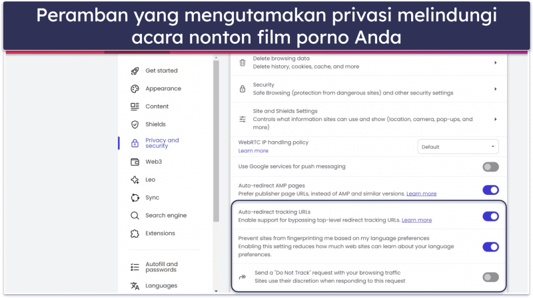Enable Use Google services for push messaging
This screenshot has width=533, height=298.
(x=490, y=167)
